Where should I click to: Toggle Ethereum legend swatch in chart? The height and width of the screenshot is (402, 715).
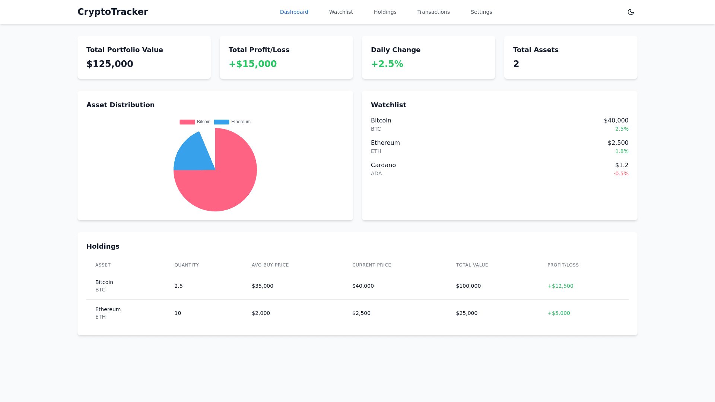(222, 122)
